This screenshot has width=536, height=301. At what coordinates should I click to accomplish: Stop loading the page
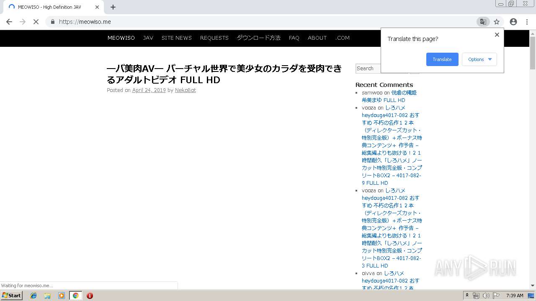pos(36,22)
